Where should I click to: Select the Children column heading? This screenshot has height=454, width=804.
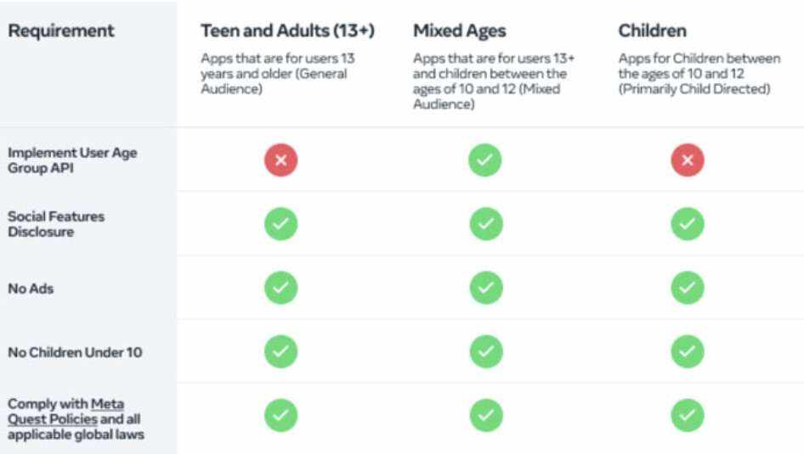pyautogui.click(x=652, y=31)
